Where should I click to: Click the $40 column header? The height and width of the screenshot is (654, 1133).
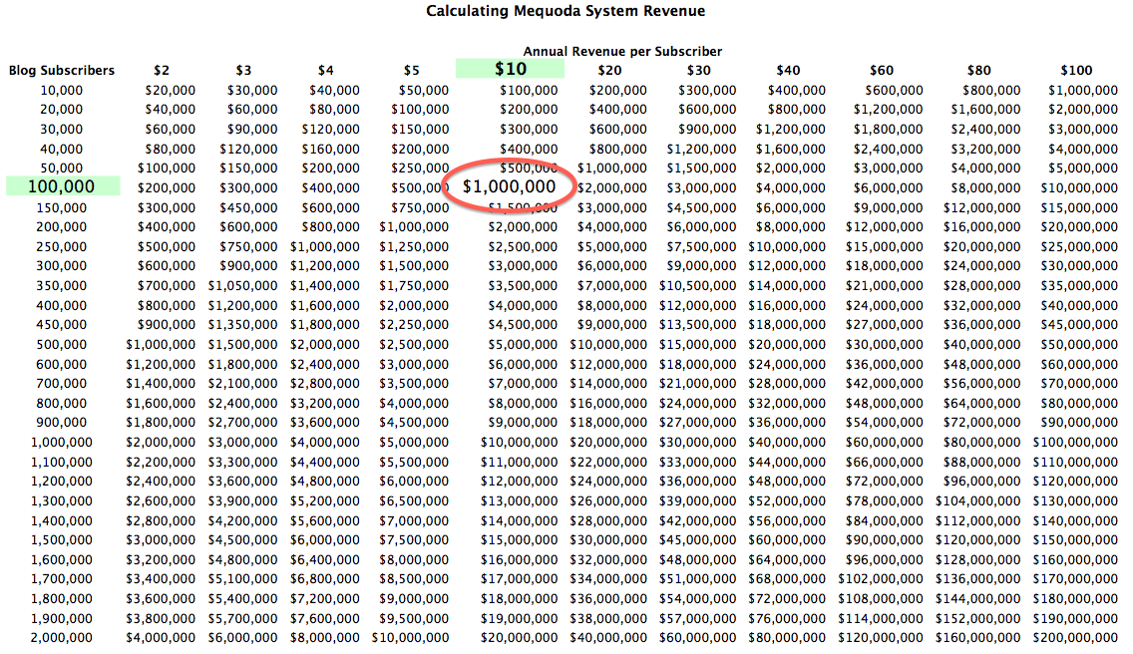[788, 70]
